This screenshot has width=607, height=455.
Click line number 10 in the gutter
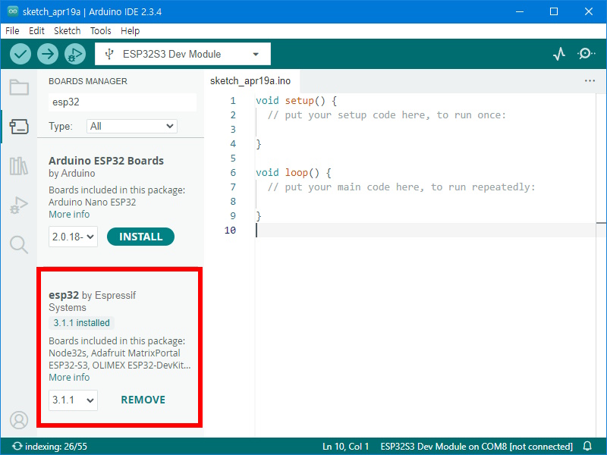click(230, 231)
